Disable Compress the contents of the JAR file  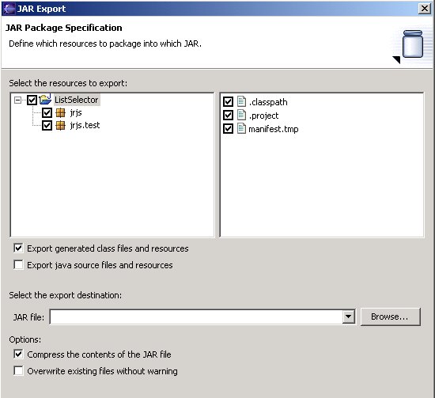(x=18, y=354)
